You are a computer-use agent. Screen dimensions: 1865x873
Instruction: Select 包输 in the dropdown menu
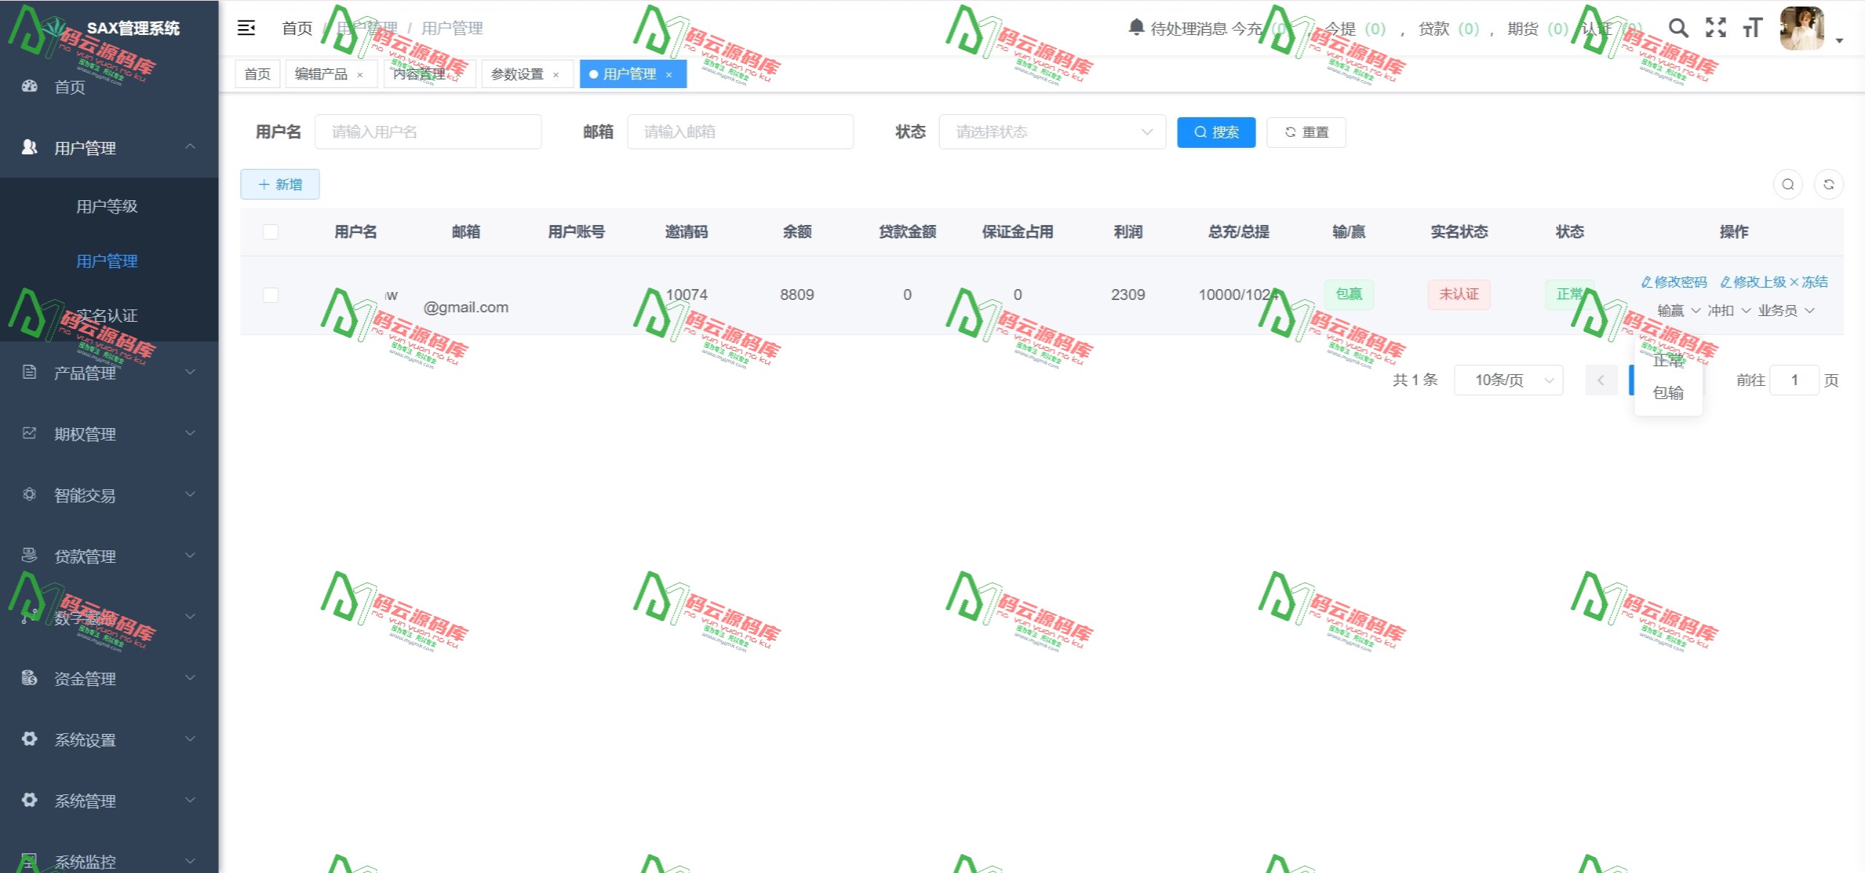point(1668,393)
